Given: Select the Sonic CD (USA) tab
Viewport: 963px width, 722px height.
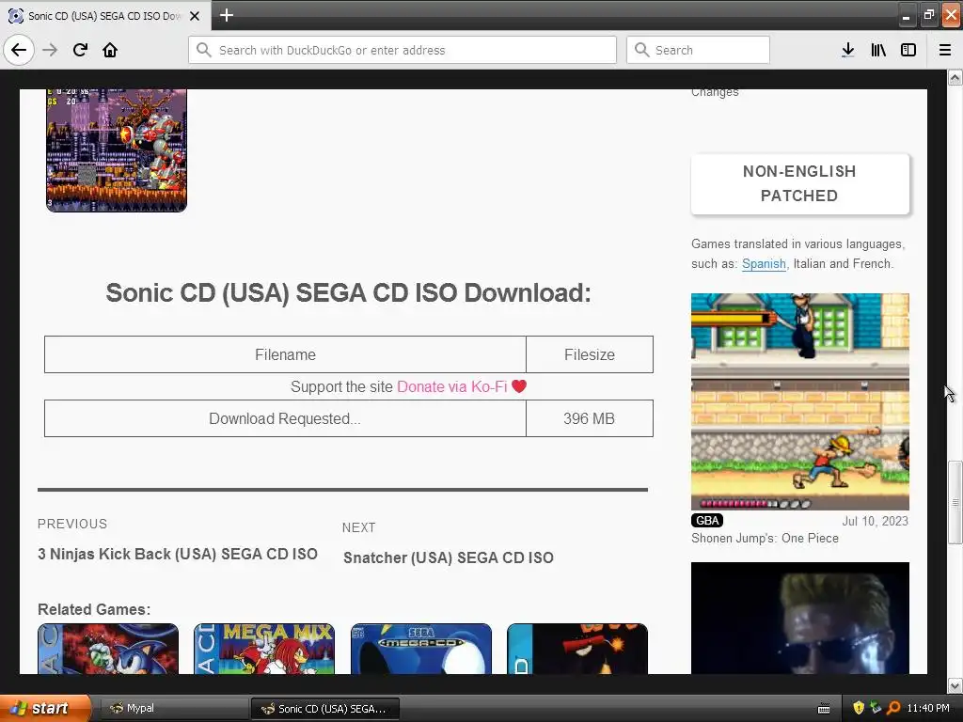Looking at the screenshot, I should point(104,16).
